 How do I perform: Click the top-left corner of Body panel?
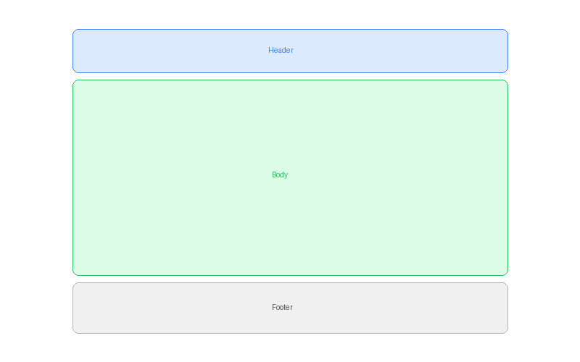coord(75,82)
